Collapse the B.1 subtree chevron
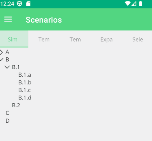This screenshot has height=141, width=152. [x=7, y=67]
